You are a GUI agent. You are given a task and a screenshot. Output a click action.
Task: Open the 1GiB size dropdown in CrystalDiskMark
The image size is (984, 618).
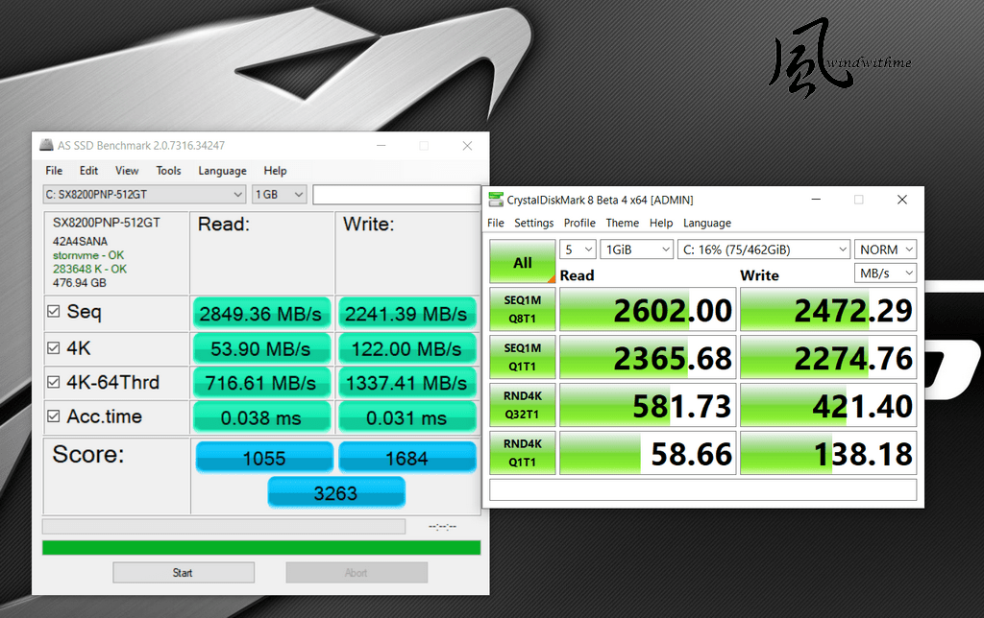click(636, 250)
